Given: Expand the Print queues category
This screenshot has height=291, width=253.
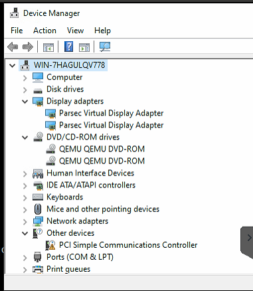Looking at the screenshot, I should click(25, 270).
